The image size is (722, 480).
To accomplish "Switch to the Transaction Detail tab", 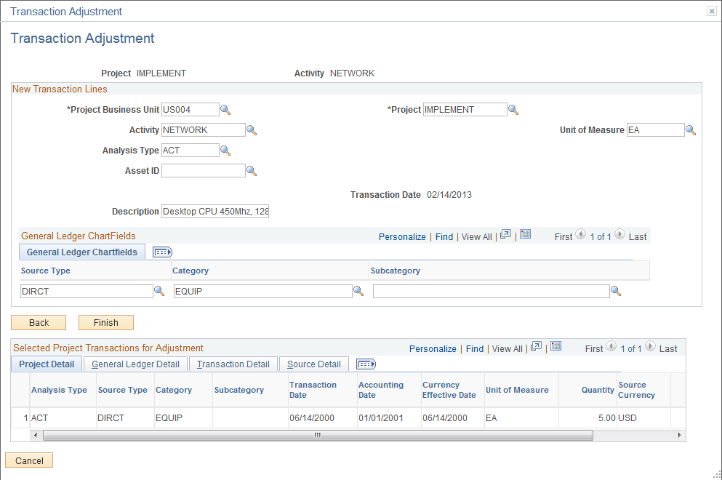I will pyautogui.click(x=233, y=364).
